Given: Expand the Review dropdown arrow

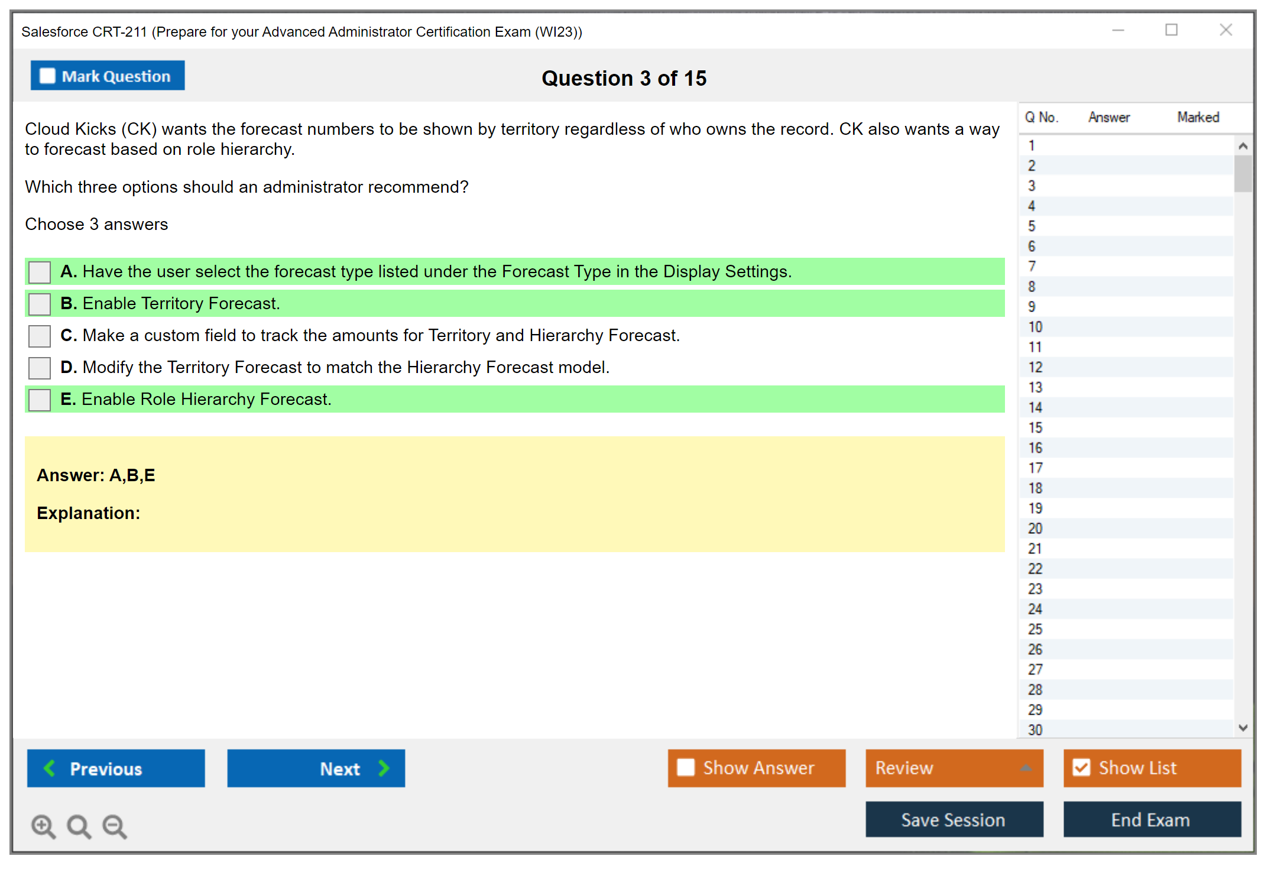Looking at the screenshot, I should (x=1026, y=768).
